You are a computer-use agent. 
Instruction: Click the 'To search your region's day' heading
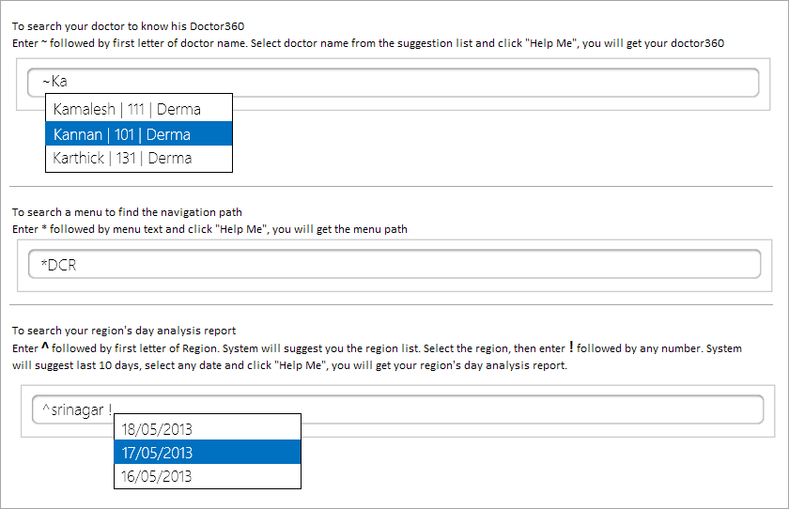tap(123, 331)
